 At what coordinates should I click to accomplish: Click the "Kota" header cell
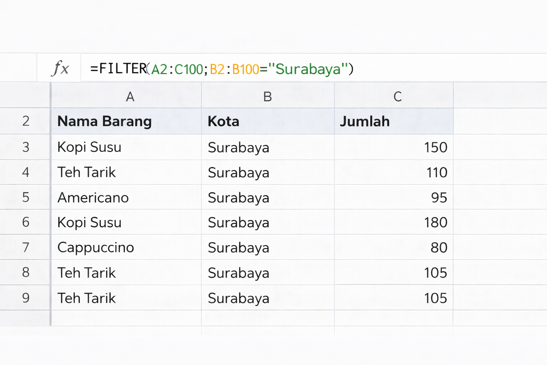tap(223, 121)
